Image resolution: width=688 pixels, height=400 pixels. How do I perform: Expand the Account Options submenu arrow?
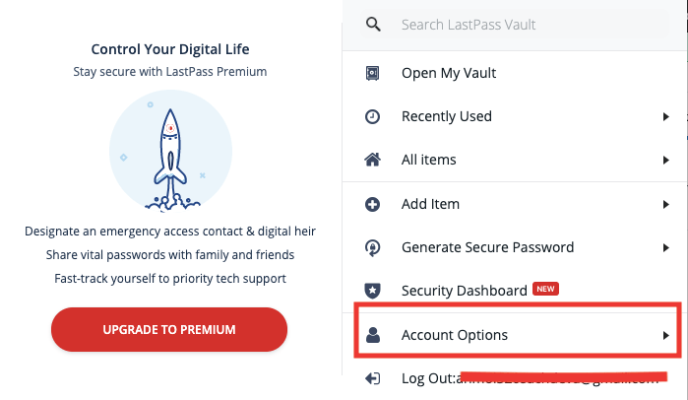[666, 335]
